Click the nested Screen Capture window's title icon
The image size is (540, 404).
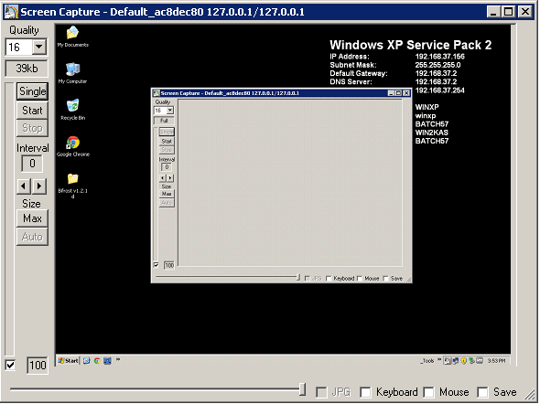[x=157, y=93]
